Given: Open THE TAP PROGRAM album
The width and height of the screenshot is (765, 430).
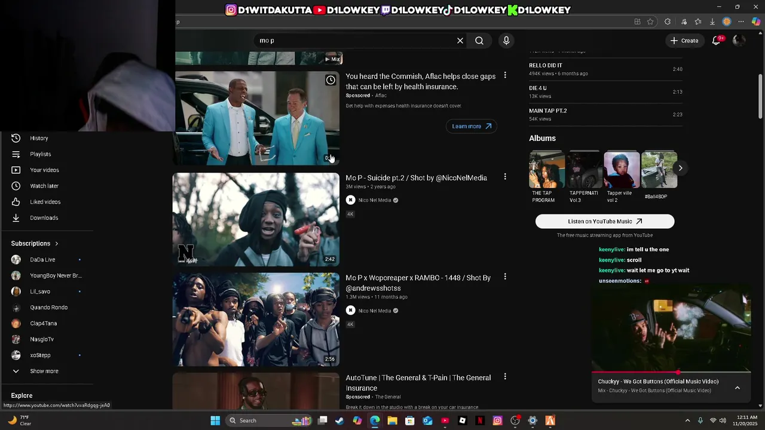Looking at the screenshot, I should point(546,177).
